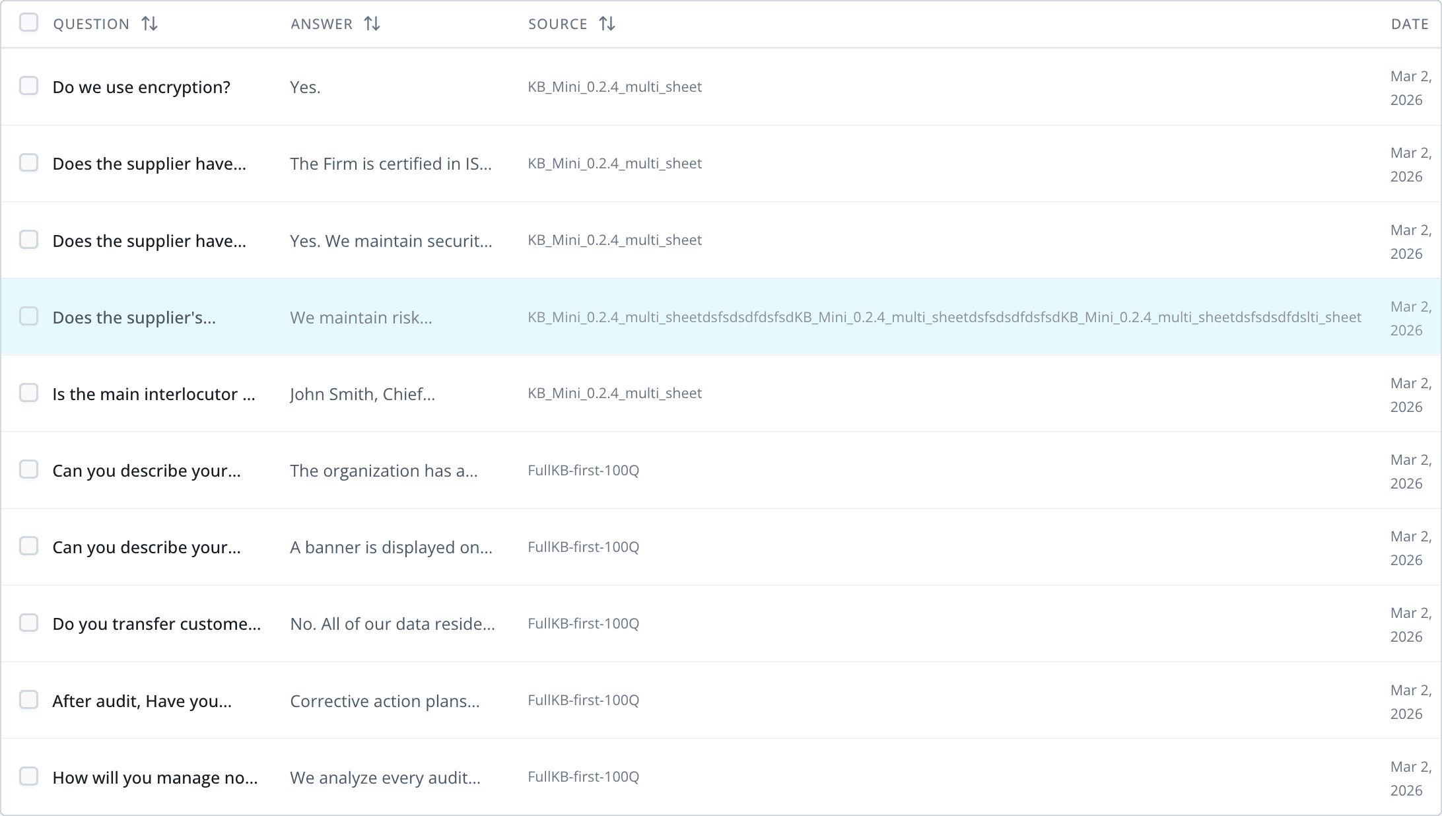Select checkbox for 'Is the main interlocutor' row
Screen dimensions: 1442x816
[x=28, y=393]
